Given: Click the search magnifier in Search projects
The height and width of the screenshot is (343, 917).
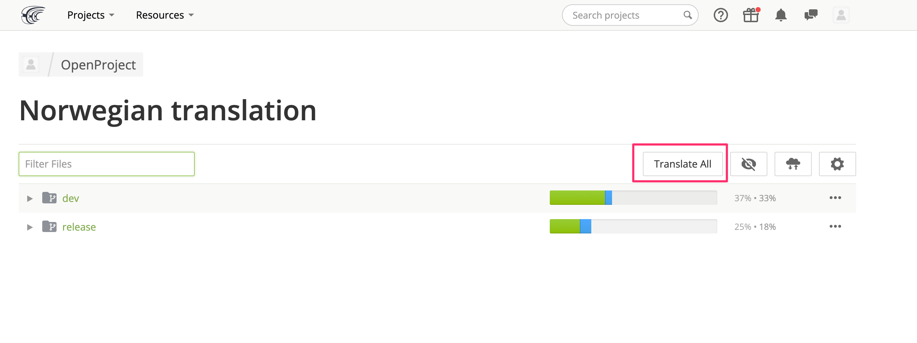Looking at the screenshot, I should pyautogui.click(x=688, y=15).
